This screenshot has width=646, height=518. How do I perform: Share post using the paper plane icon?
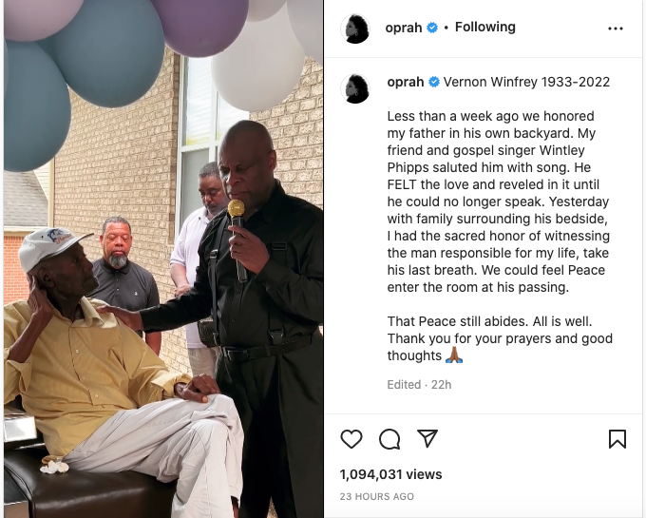click(x=427, y=438)
